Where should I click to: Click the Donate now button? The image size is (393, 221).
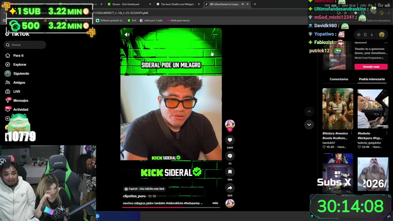pyautogui.click(x=371, y=67)
